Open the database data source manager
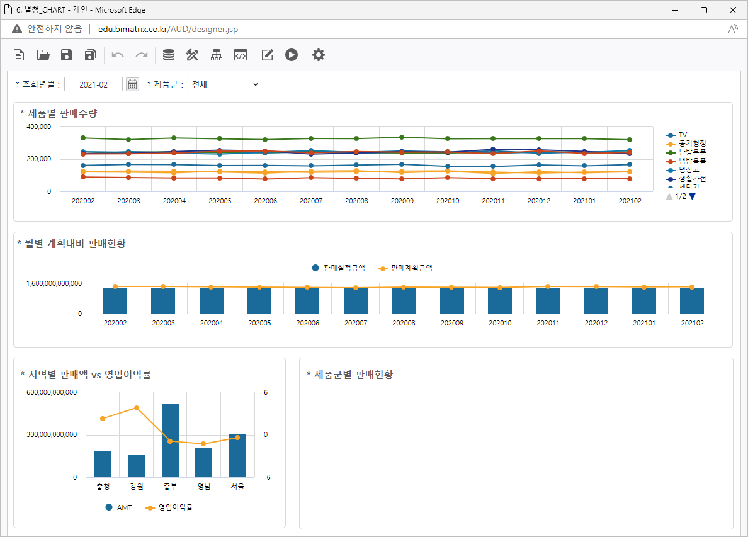The height and width of the screenshot is (537, 748). pos(169,55)
